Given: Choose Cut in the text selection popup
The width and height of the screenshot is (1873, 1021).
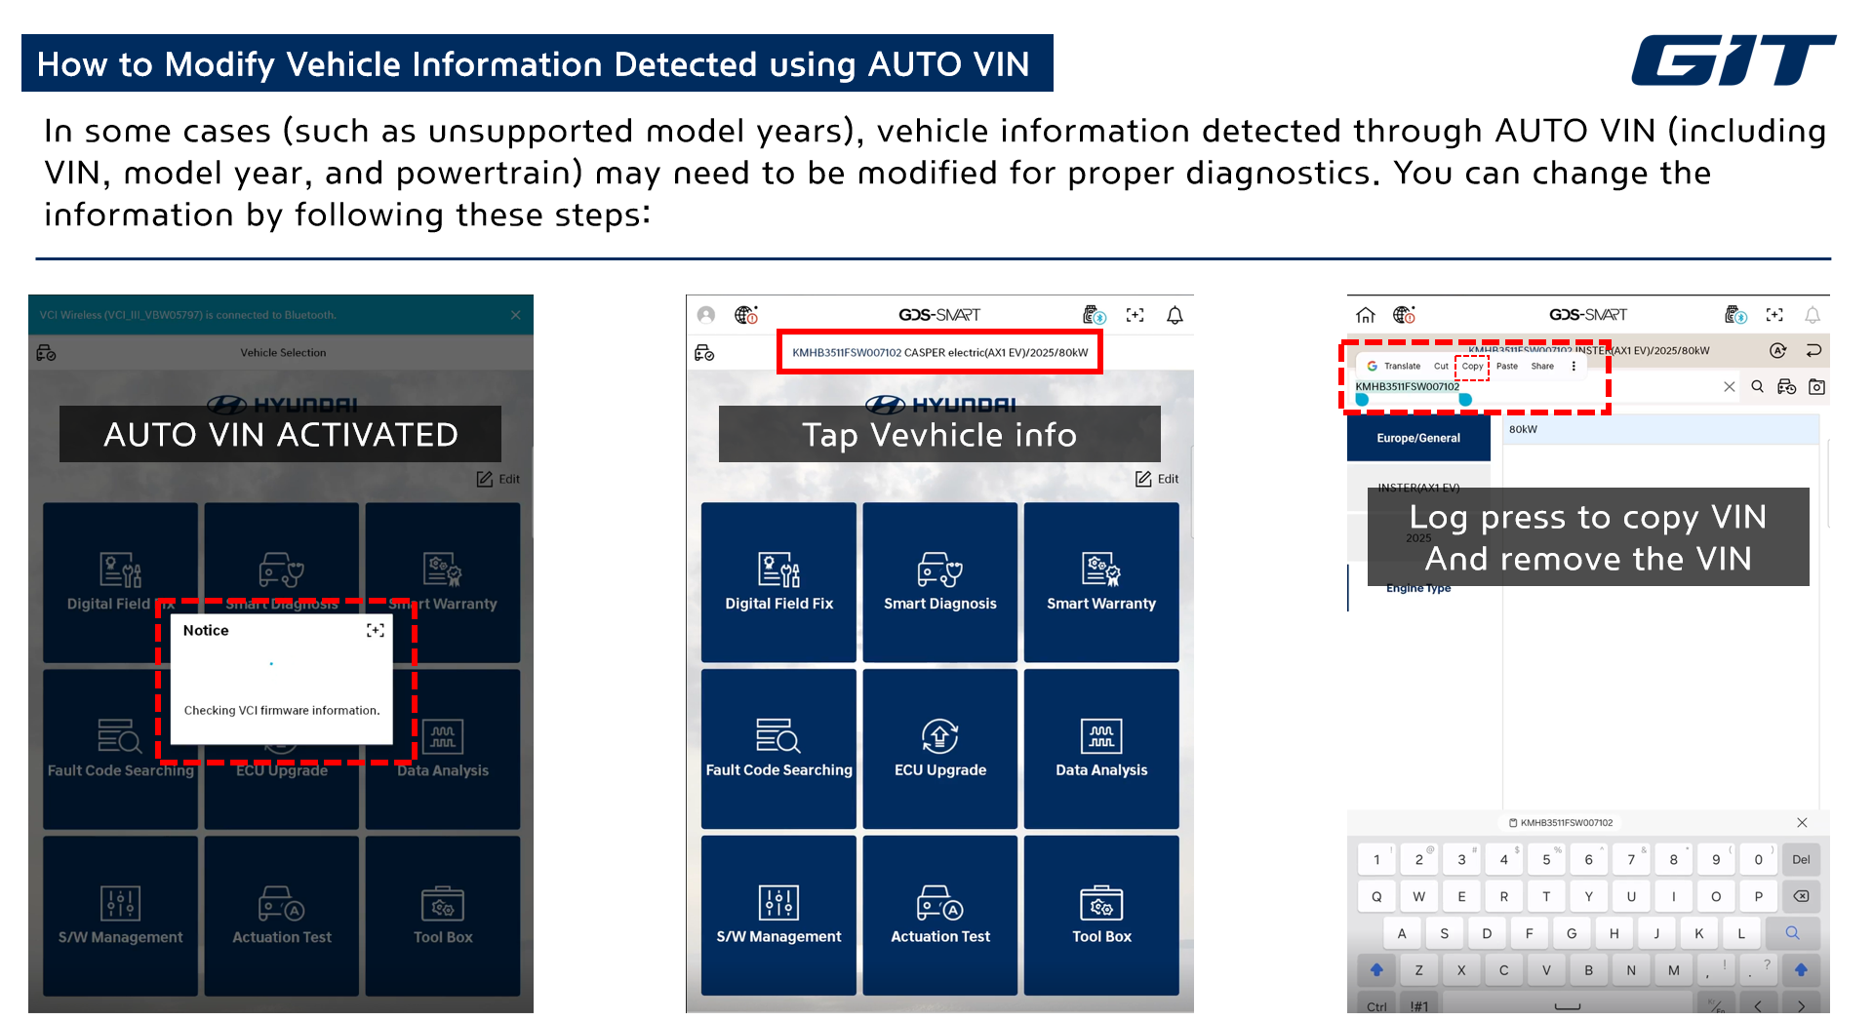Looking at the screenshot, I should [x=1441, y=366].
